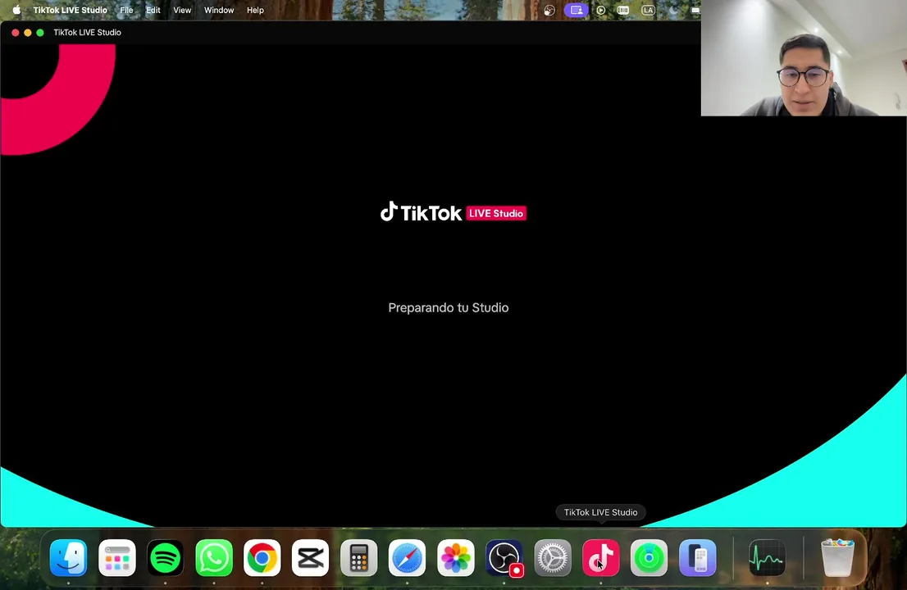The width and height of the screenshot is (907, 590).
Task: Close the TikTok LIVE Studio window
Action: pos(16,32)
